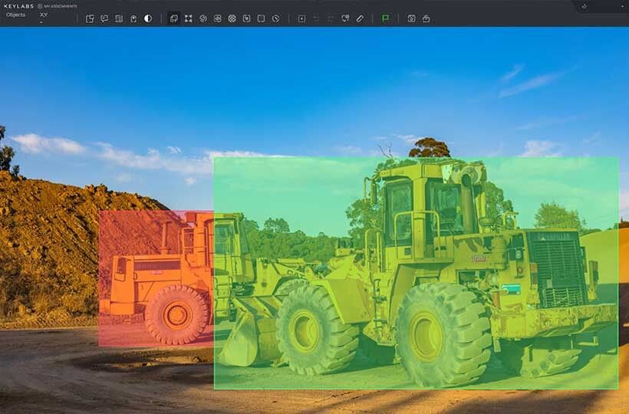Click the share upload icon

coord(426,18)
